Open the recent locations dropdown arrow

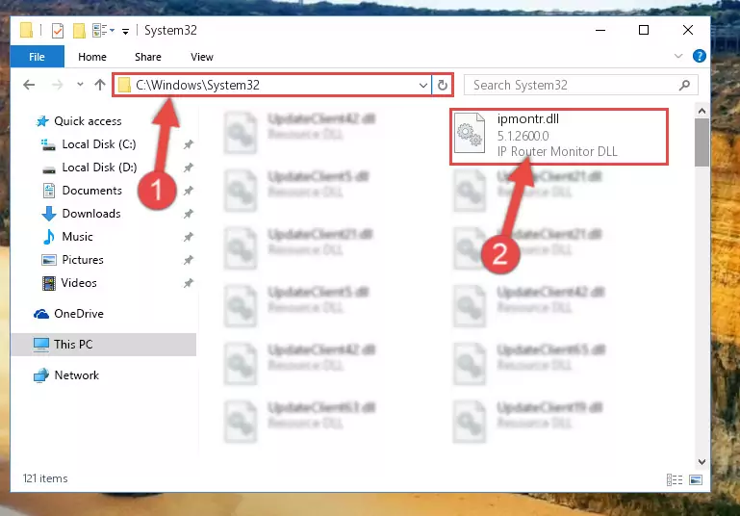point(80,85)
